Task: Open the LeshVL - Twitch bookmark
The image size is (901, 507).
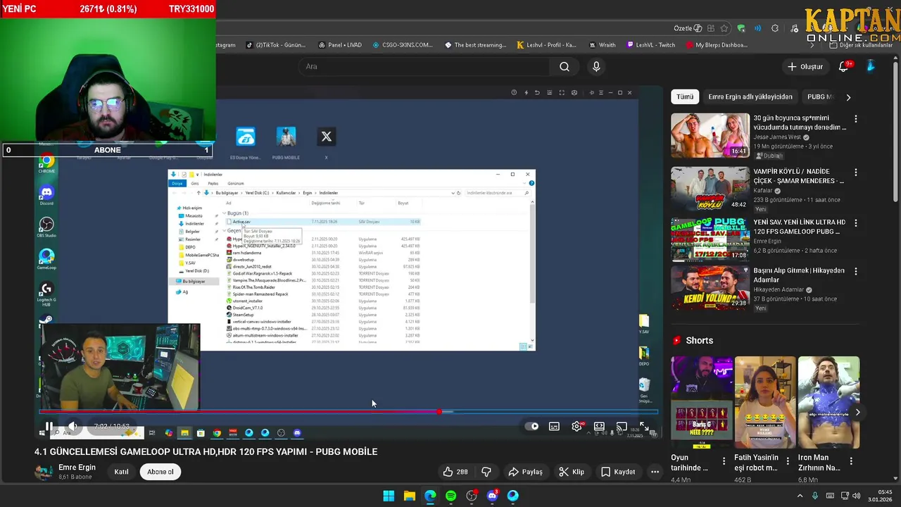Action: tap(650, 45)
